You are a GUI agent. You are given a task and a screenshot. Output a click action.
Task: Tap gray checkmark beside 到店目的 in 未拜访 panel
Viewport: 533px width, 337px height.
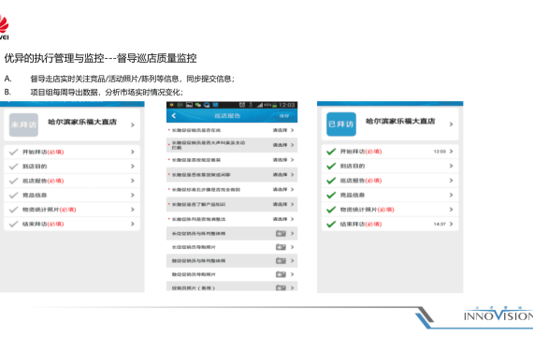[13, 166]
